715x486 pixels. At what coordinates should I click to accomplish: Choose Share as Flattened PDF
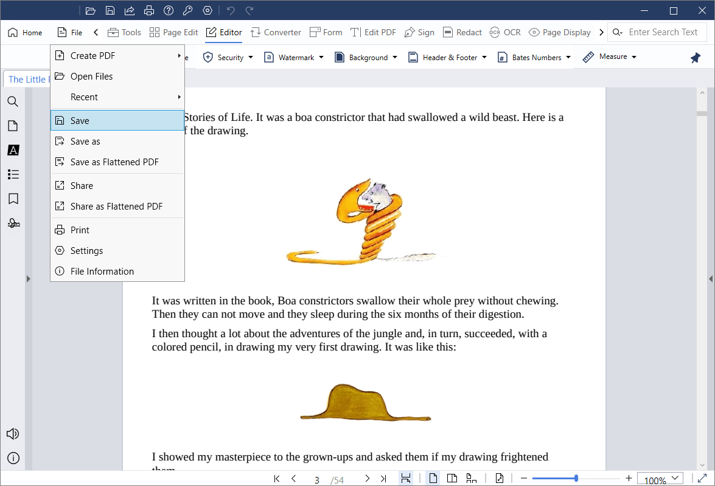(x=117, y=207)
